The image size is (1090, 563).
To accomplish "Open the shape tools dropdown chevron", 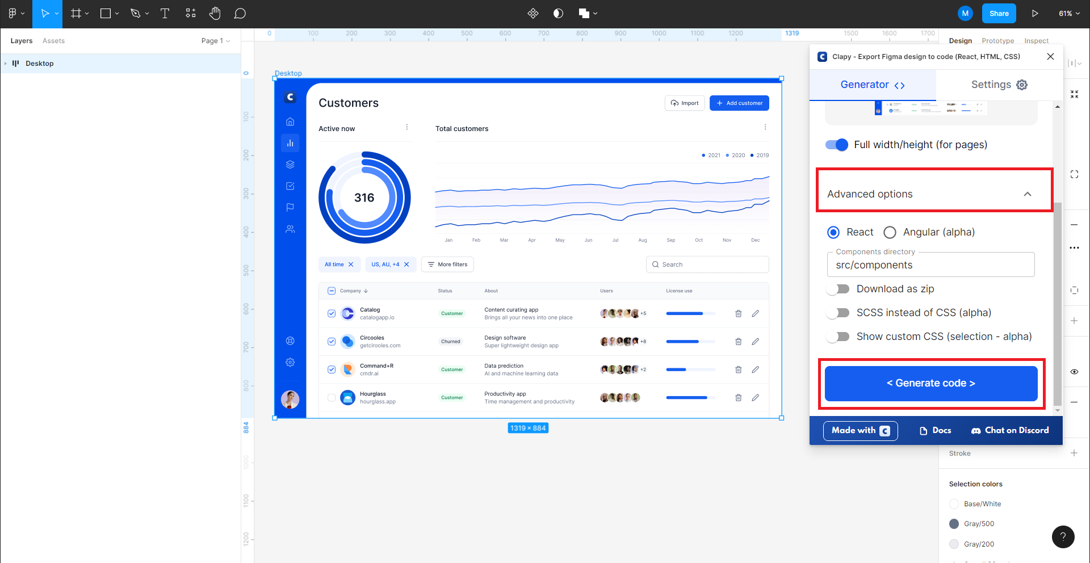I will (x=117, y=13).
